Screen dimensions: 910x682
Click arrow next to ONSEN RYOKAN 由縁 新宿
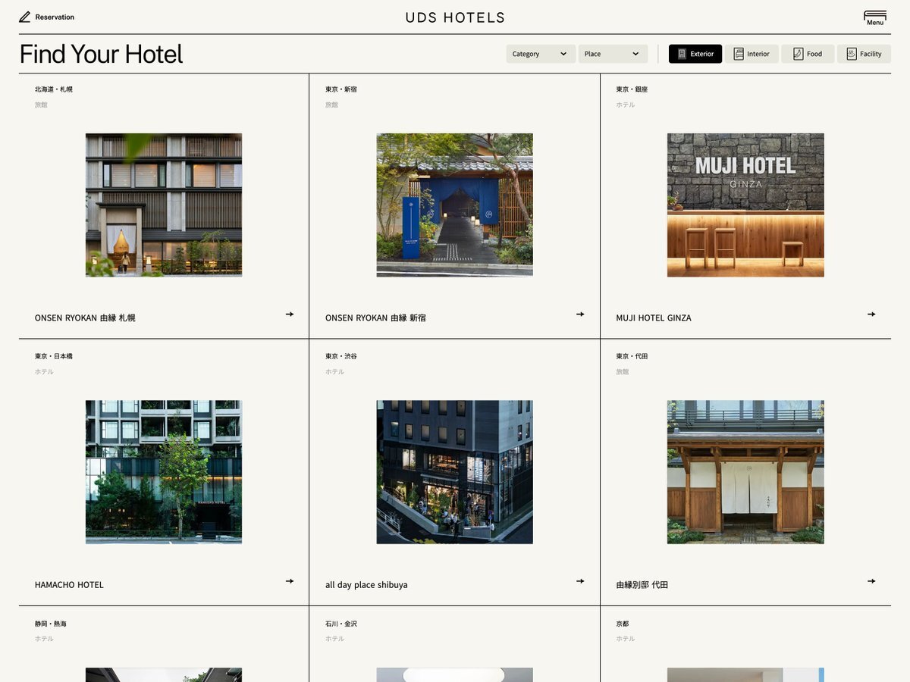pos(580,314)
